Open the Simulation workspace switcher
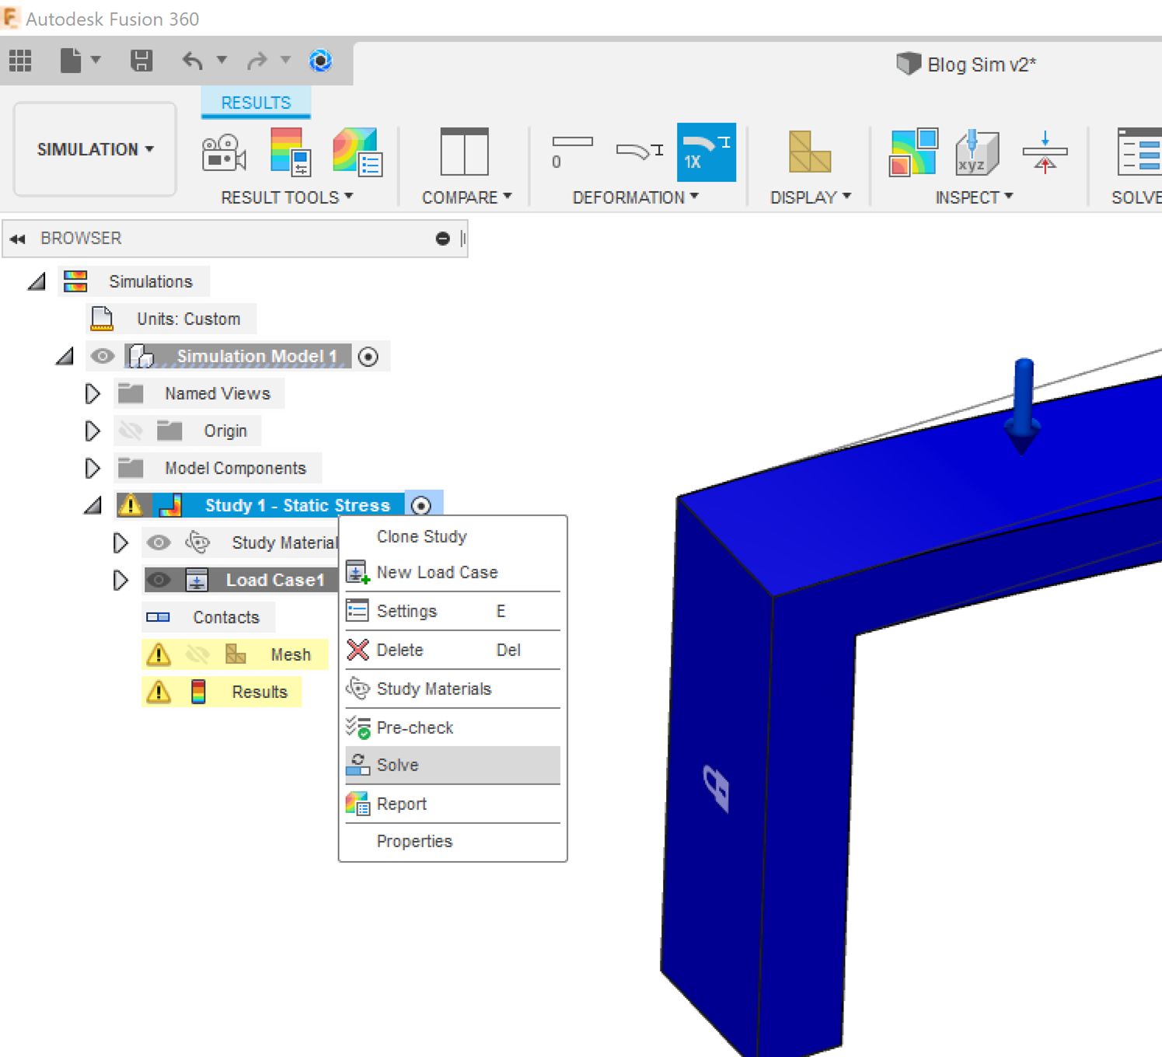This screenshot has height=1057, width=1162. tap(94, 149)
